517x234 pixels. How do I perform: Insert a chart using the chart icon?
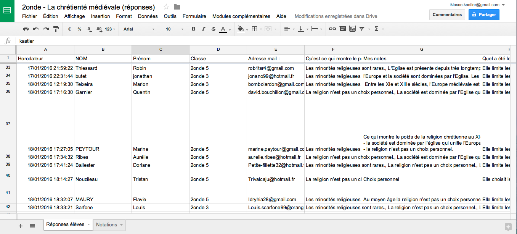tap(352, 29)
